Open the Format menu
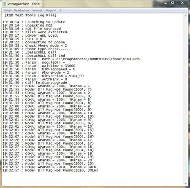Screen dimensions: 190x188 coord(37,10)
